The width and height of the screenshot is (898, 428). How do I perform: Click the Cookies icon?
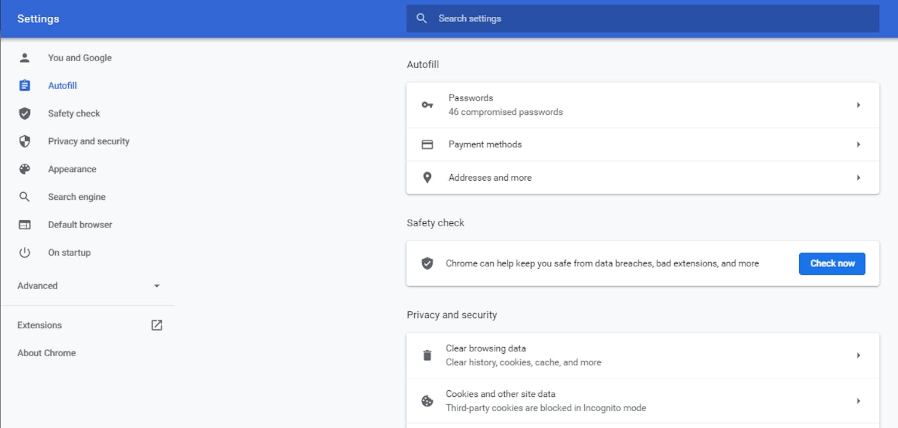pyautogui.click(x=427, y=400)
